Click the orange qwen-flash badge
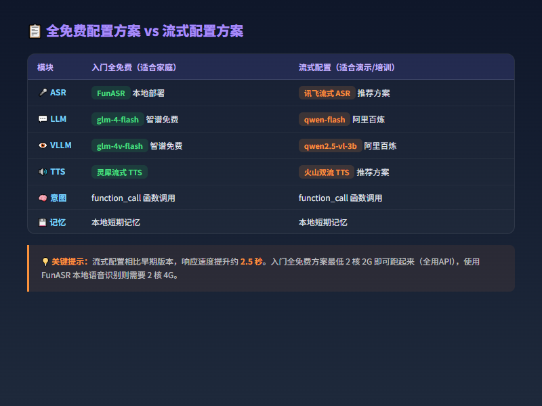The height and width of the screenshot is (406, 542). click(x=325, y=120)
